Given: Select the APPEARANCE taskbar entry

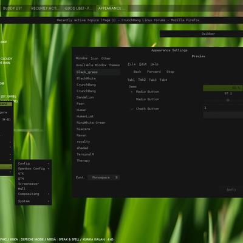Looking at the screenshot, I should click(111, 9).
